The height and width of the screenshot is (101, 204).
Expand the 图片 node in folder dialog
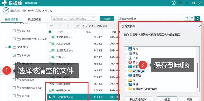tap(126, 49)
